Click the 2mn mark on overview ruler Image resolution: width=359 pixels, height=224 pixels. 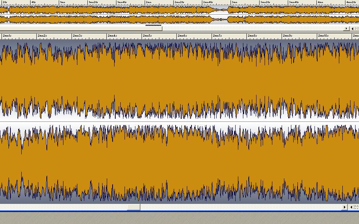148,2
